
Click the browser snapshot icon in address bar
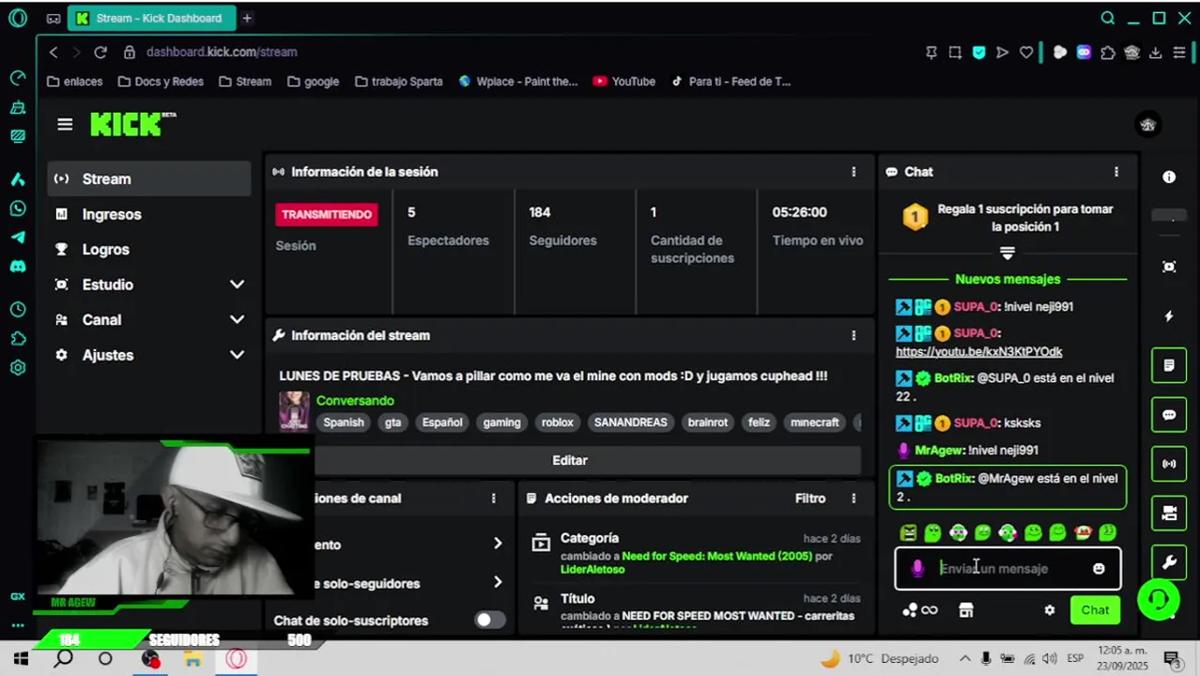(x=955, y=53)
